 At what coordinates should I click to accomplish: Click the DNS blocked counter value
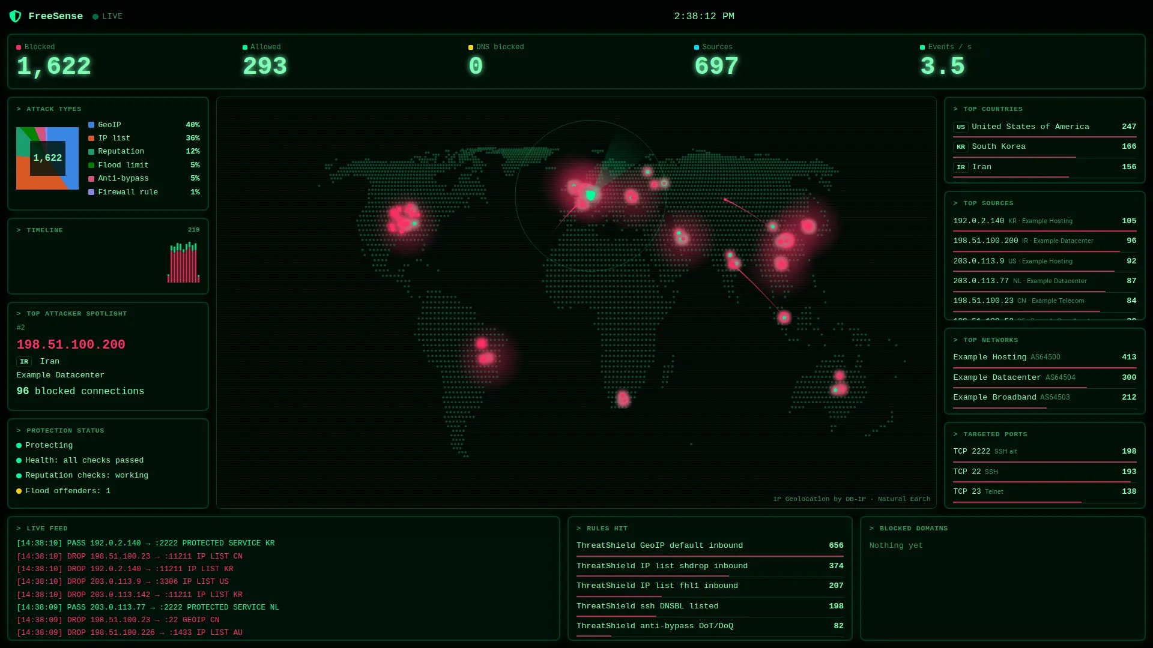[x=476, y=67]
